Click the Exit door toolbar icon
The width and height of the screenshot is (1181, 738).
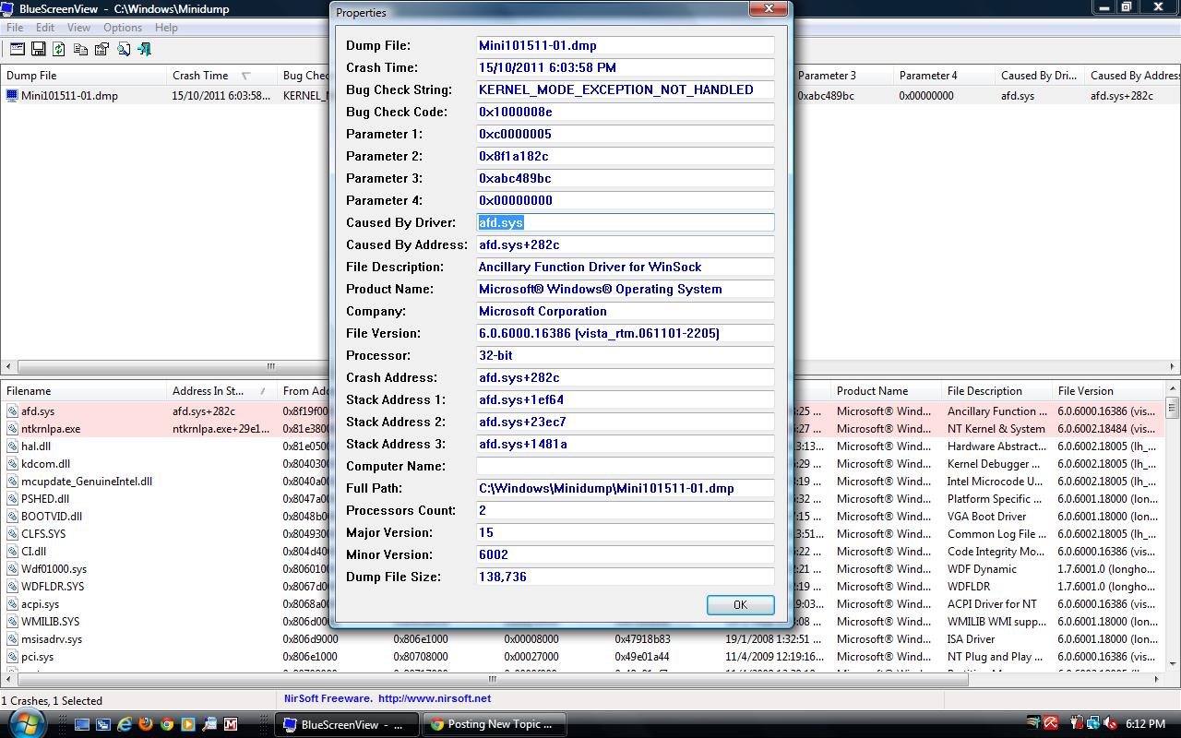tap(144, 49)
